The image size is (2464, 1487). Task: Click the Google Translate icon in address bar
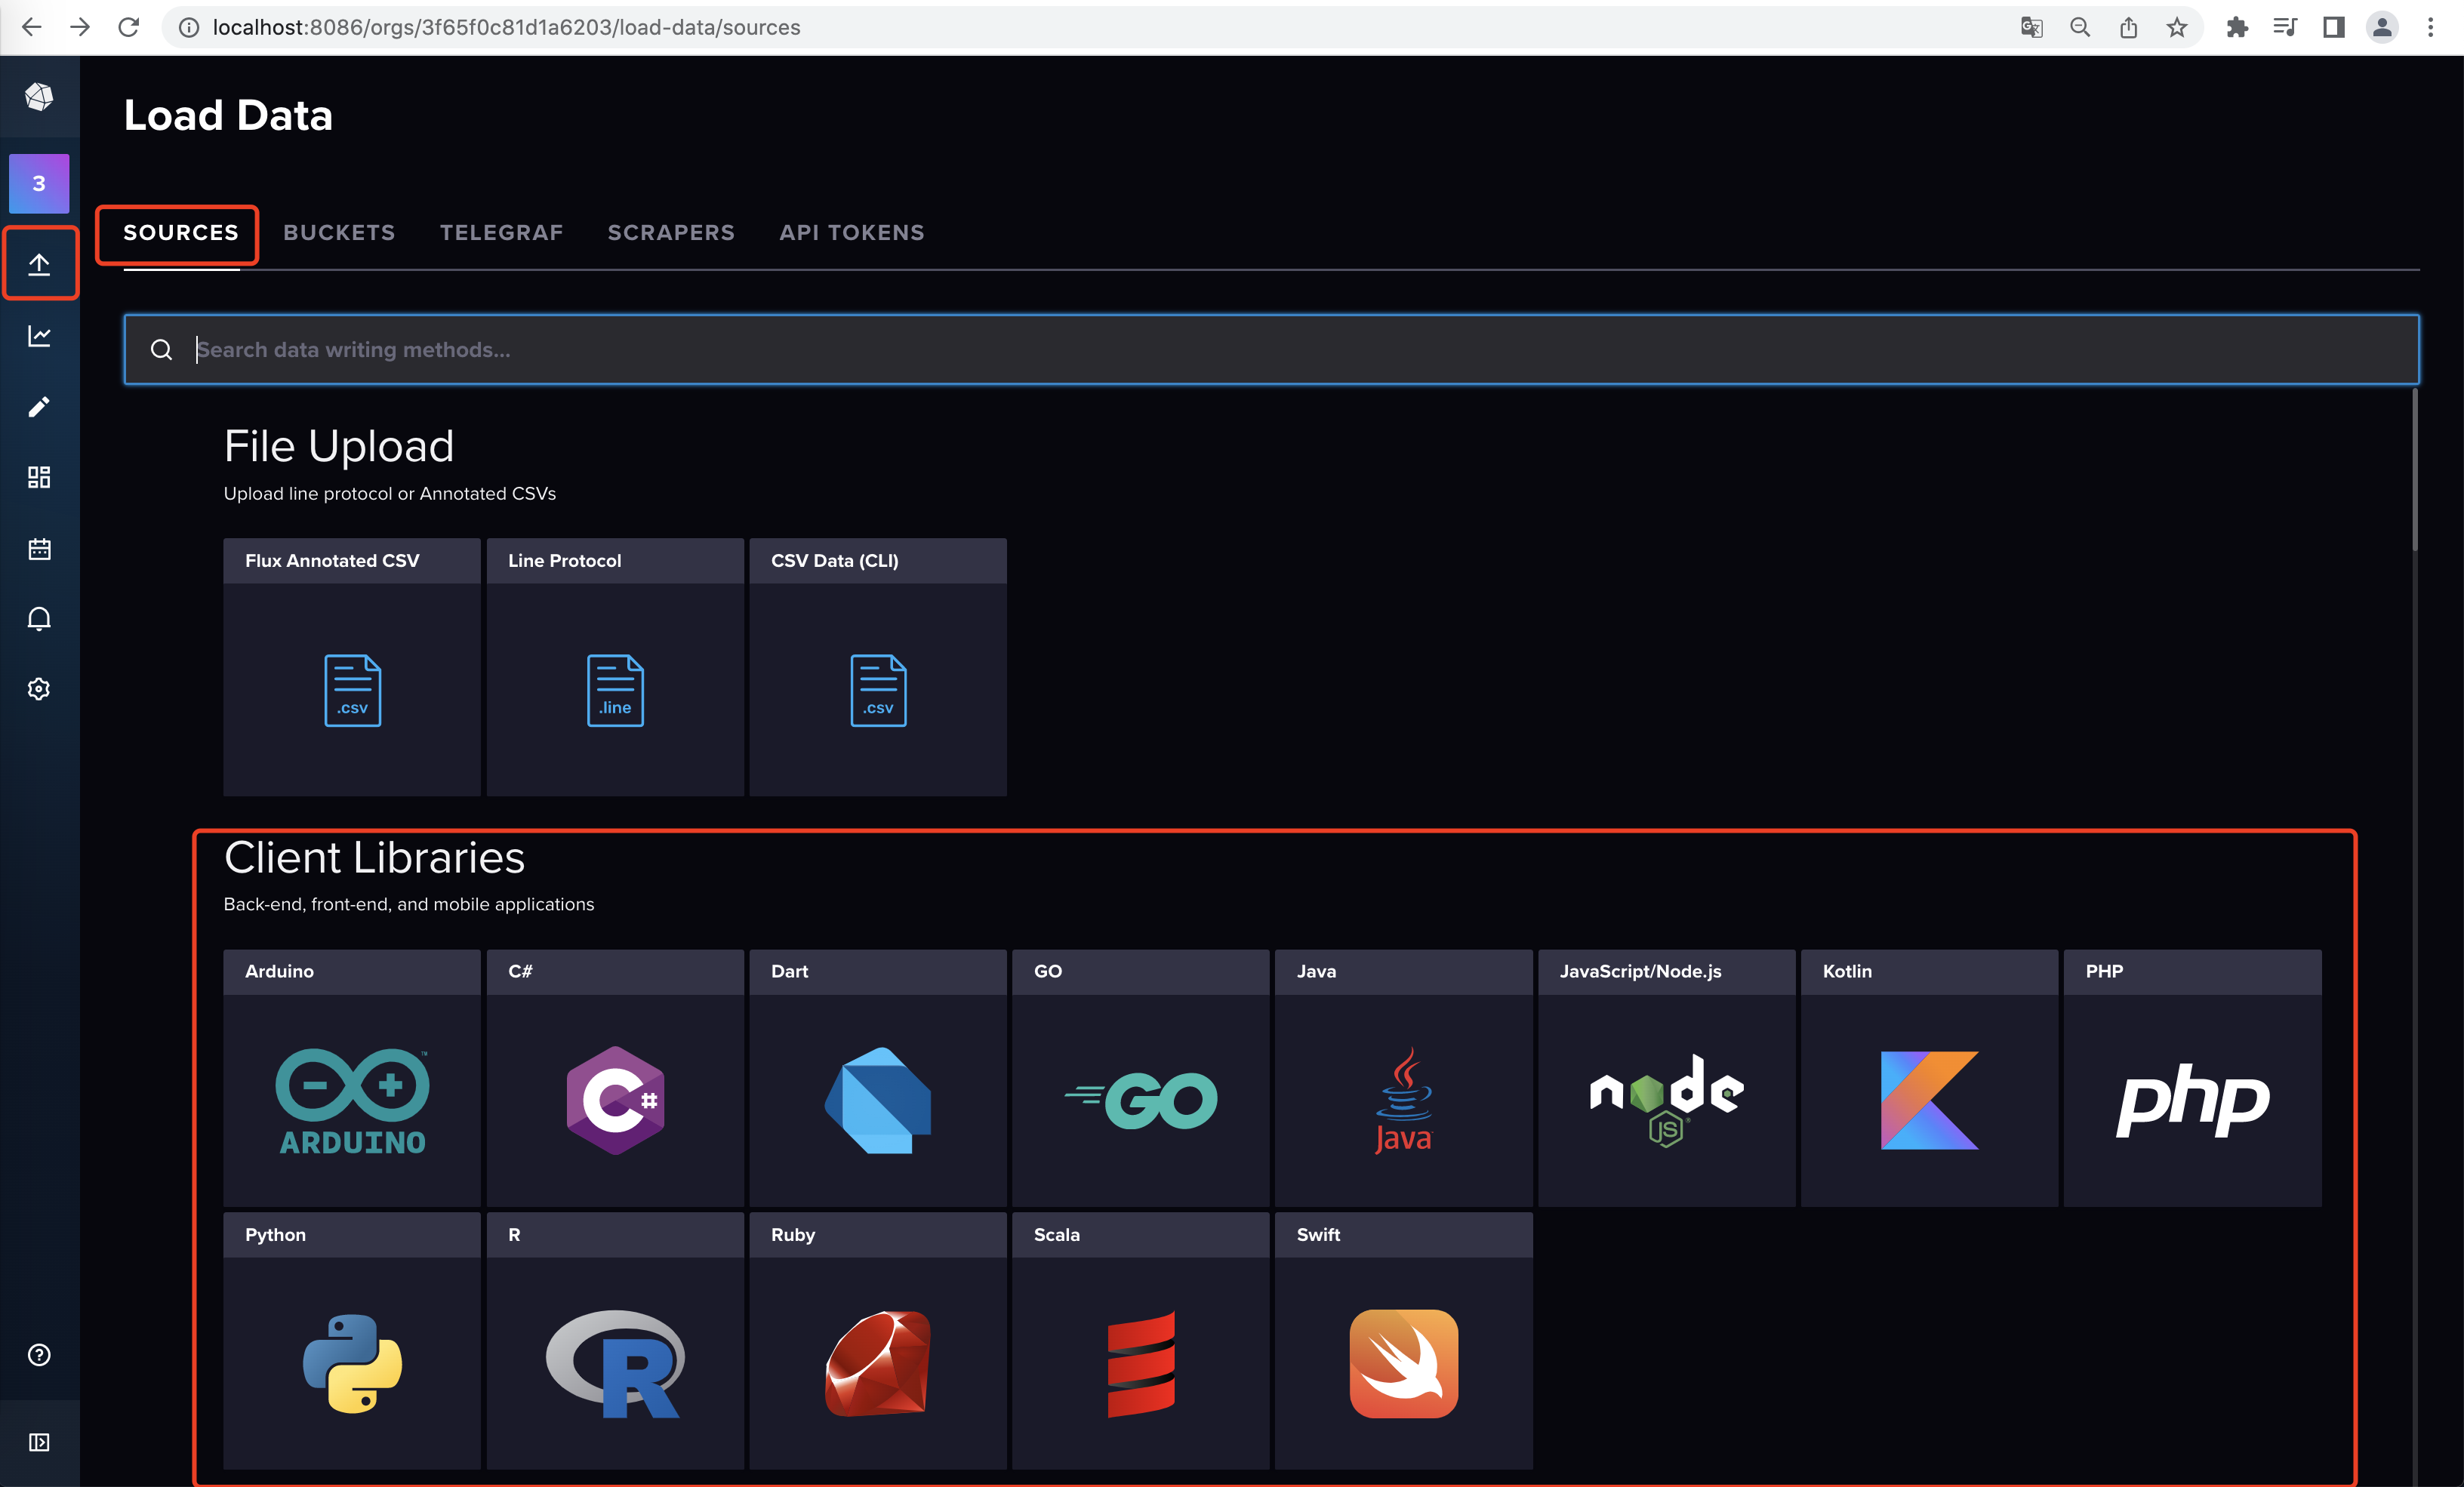[x=2032, y=27]
